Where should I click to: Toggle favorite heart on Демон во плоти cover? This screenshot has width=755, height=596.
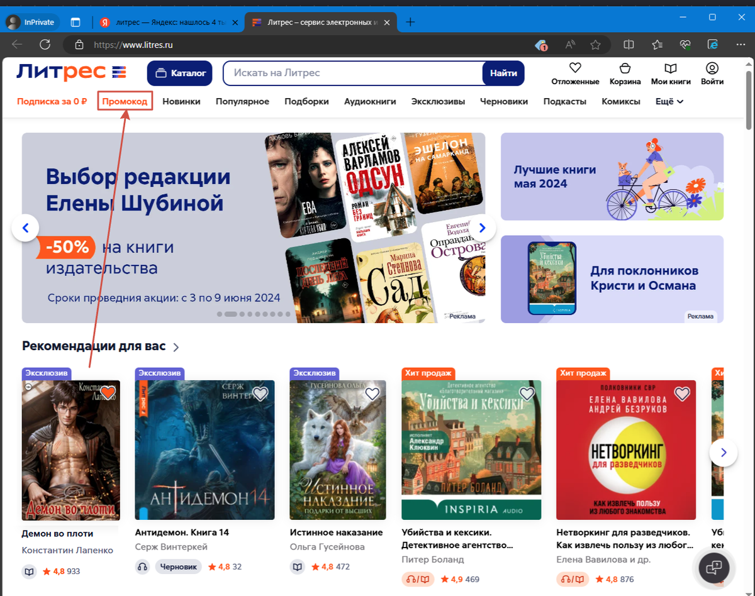click(108, 393)
